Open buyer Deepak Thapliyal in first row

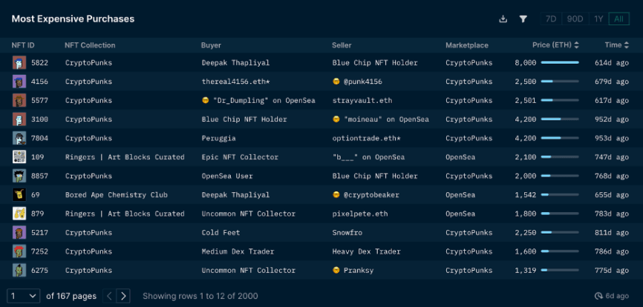coord(235,63)
